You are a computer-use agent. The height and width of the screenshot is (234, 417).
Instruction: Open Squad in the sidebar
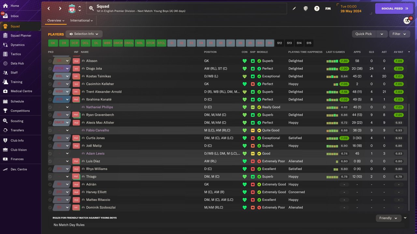[21, 26]
